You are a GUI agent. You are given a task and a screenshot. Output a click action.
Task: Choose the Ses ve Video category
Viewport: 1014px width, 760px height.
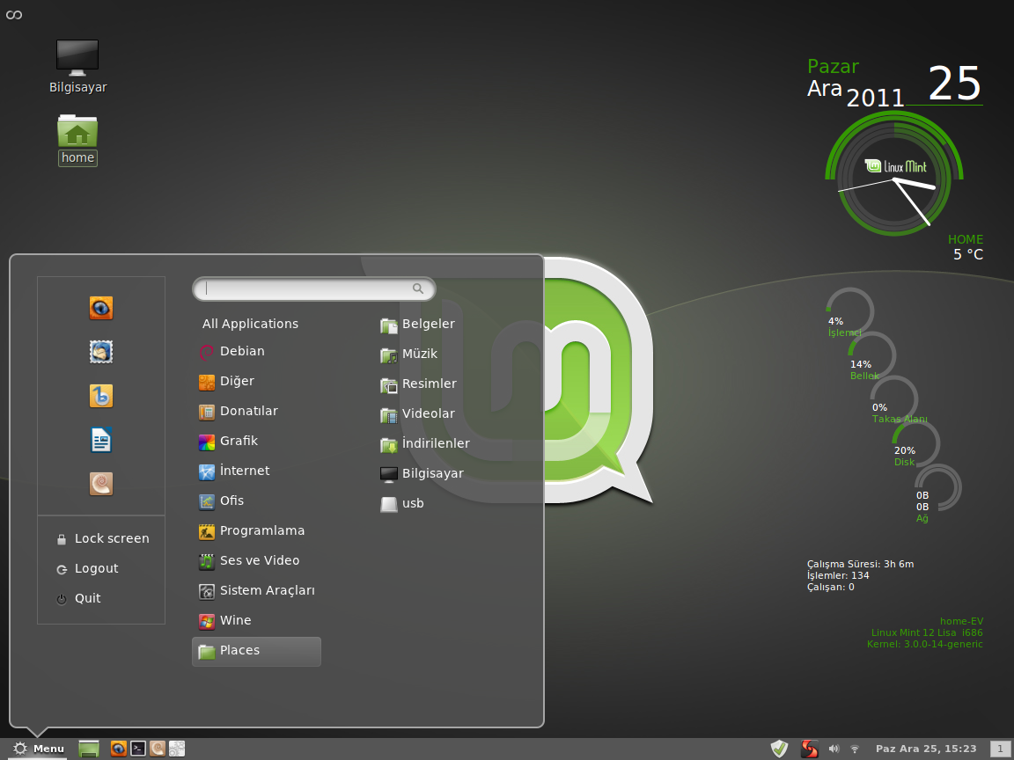pyautogui.click(x=257, y=560)
